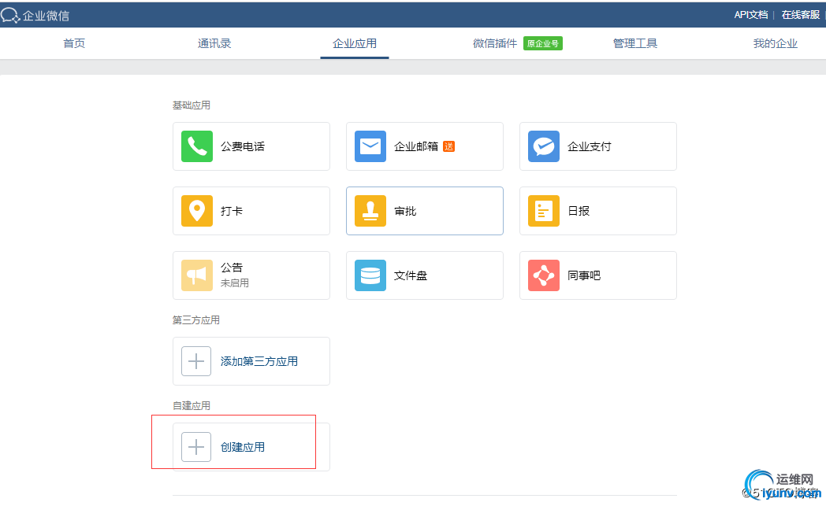Click the 企业邮箱 envelope icon

(x=370, y=146)
